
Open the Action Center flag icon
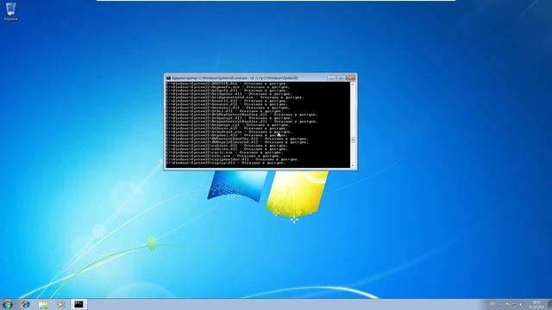point(507,304)
